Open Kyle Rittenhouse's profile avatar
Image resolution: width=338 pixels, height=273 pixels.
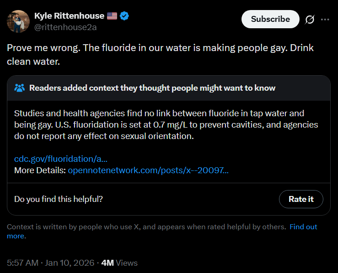18,21
